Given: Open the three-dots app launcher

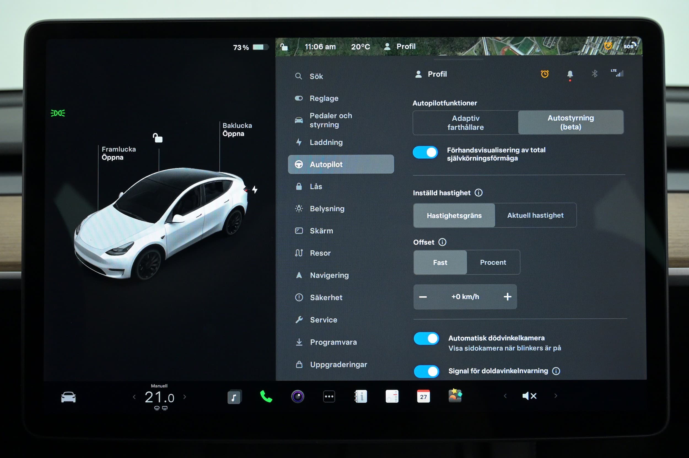Looking at the screenshot, I should click(x=329, y=396).
